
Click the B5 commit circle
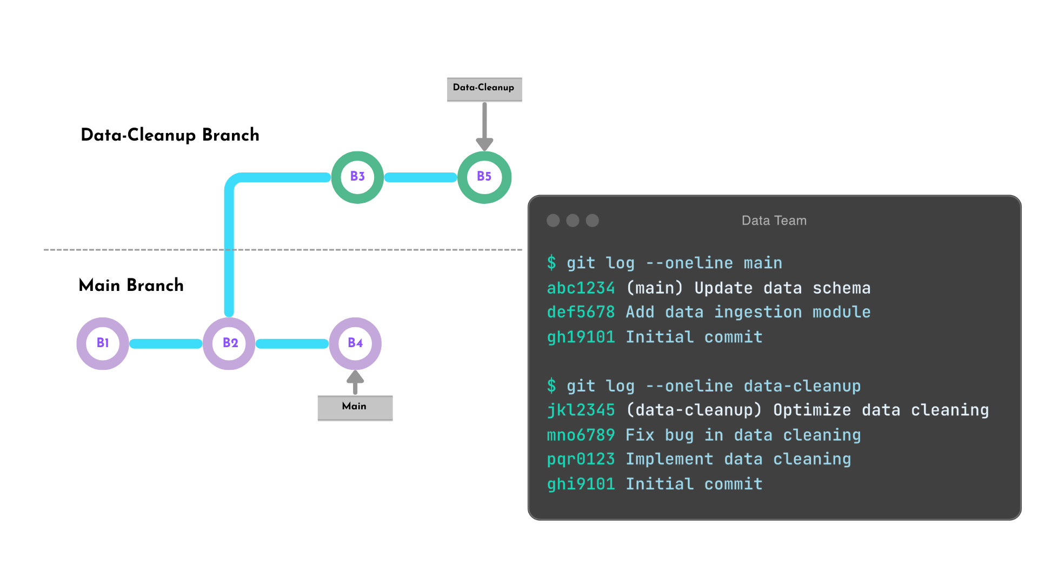pyautogui.click(x=484, y=177)
